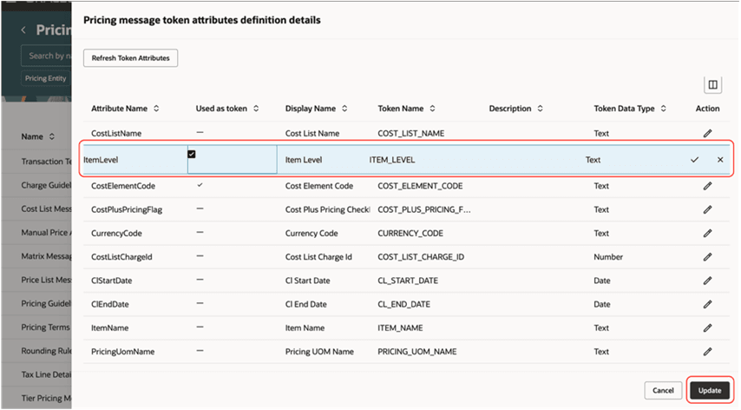Open Cost List Mess... item in background list
This screenshot has height=410, width=741.
tap(46, 209)
